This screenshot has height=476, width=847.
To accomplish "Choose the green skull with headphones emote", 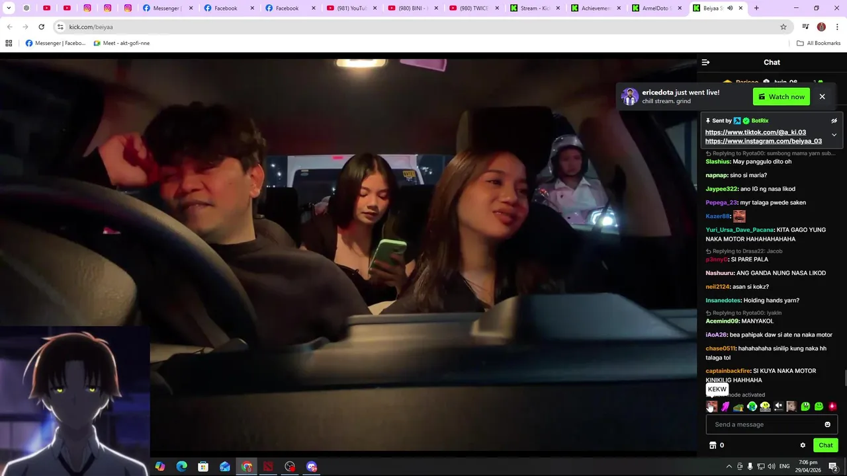I will [x=752, y=407].
